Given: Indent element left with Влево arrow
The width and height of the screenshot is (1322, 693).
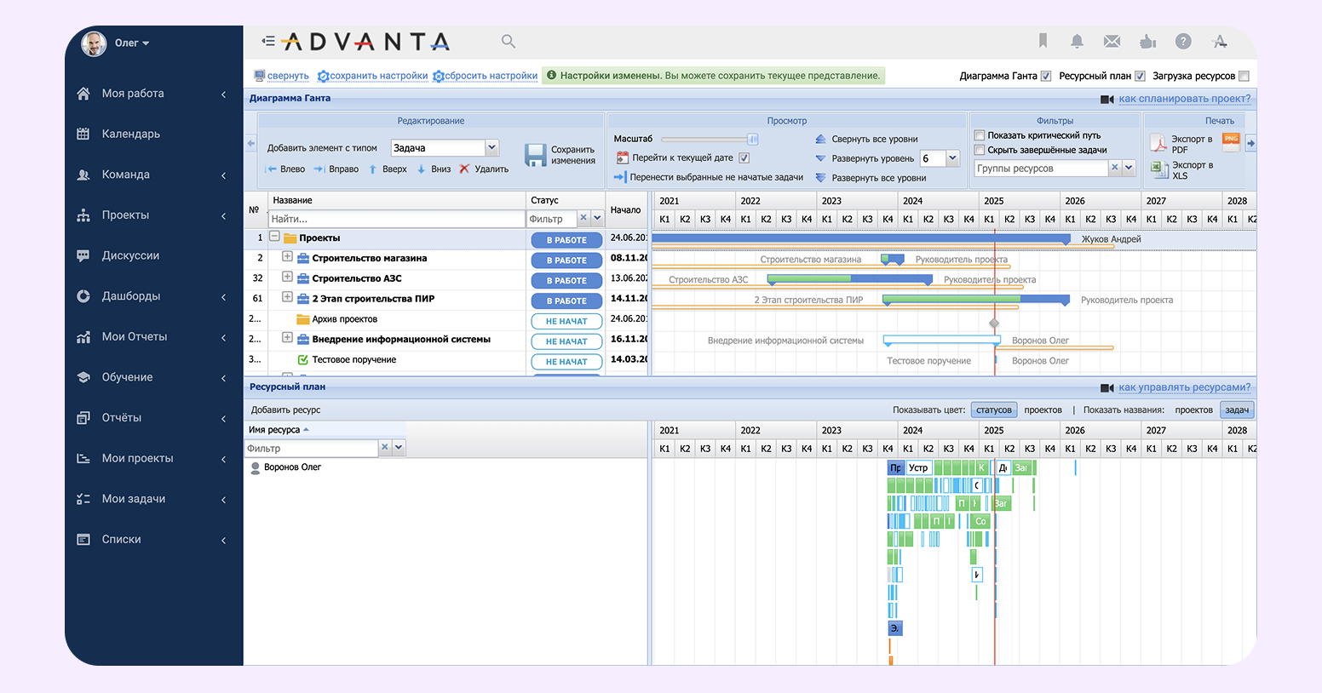Looking at the screenshot, I should point(285,169).
